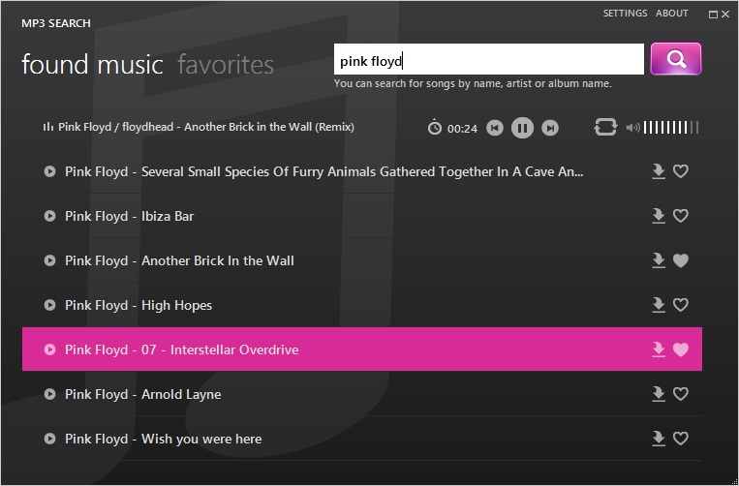Click the timer icon beside 00:24
This screenshot has width=739, height=486.
[435, 128]
